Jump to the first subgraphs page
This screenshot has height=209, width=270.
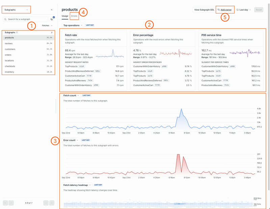(x=5, y=203)
